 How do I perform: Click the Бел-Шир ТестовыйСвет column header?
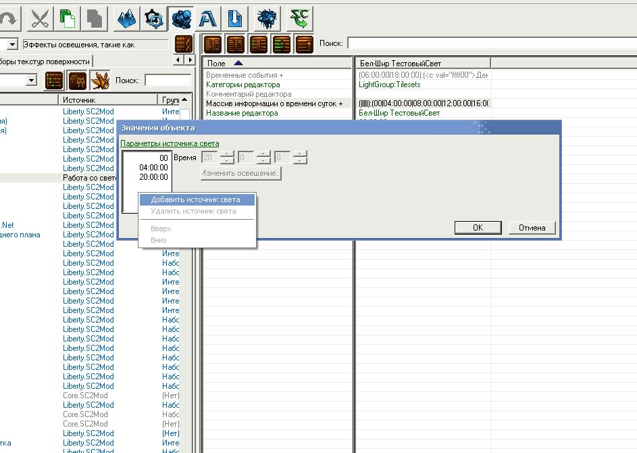coord(423,63)
